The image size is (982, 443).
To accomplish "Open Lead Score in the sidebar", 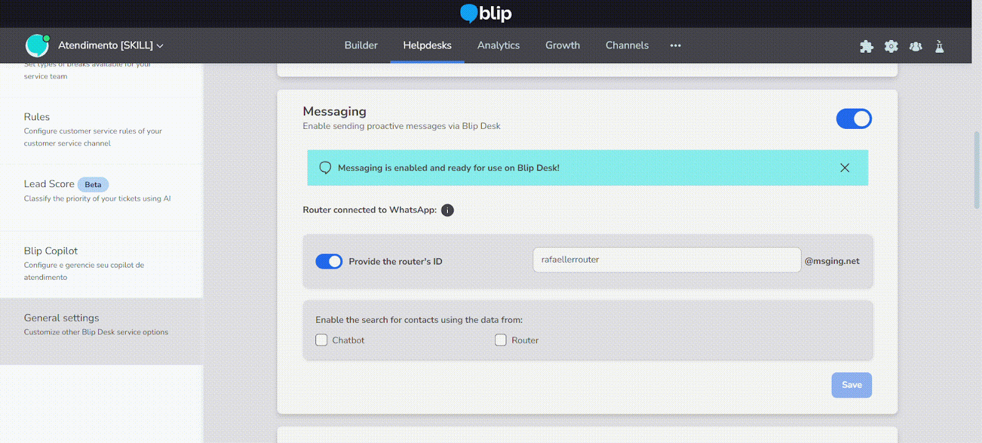I will [x=101, y=198].
